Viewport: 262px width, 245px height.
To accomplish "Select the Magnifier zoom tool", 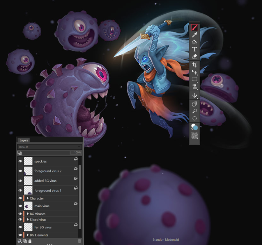I will tap(194, 111).
